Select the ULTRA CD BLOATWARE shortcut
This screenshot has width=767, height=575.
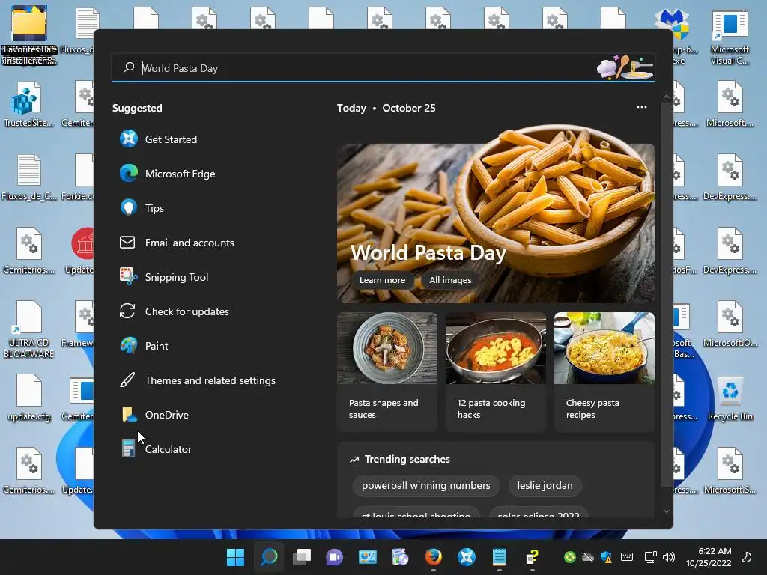click(29, 330)
